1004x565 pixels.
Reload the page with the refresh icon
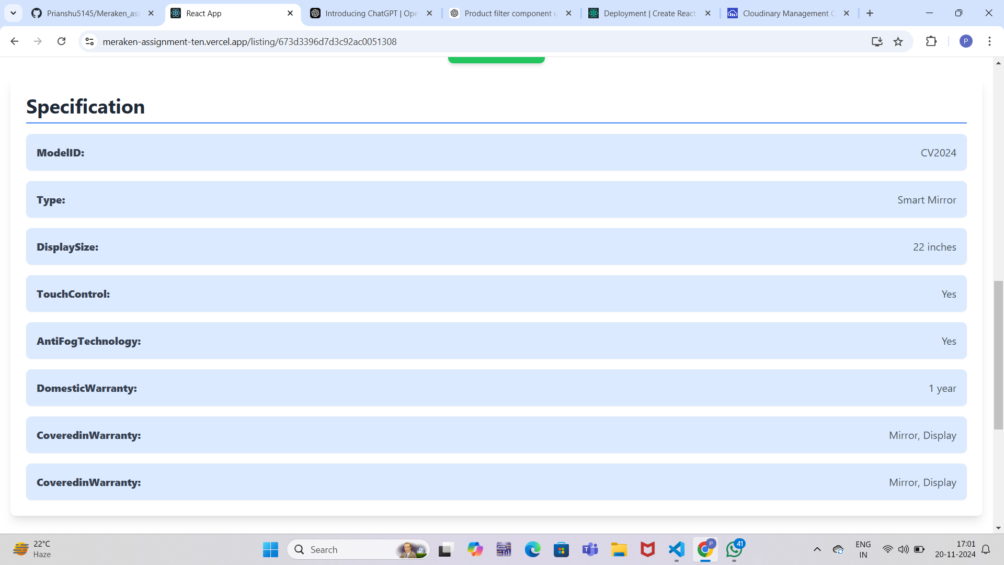(61, 41)
